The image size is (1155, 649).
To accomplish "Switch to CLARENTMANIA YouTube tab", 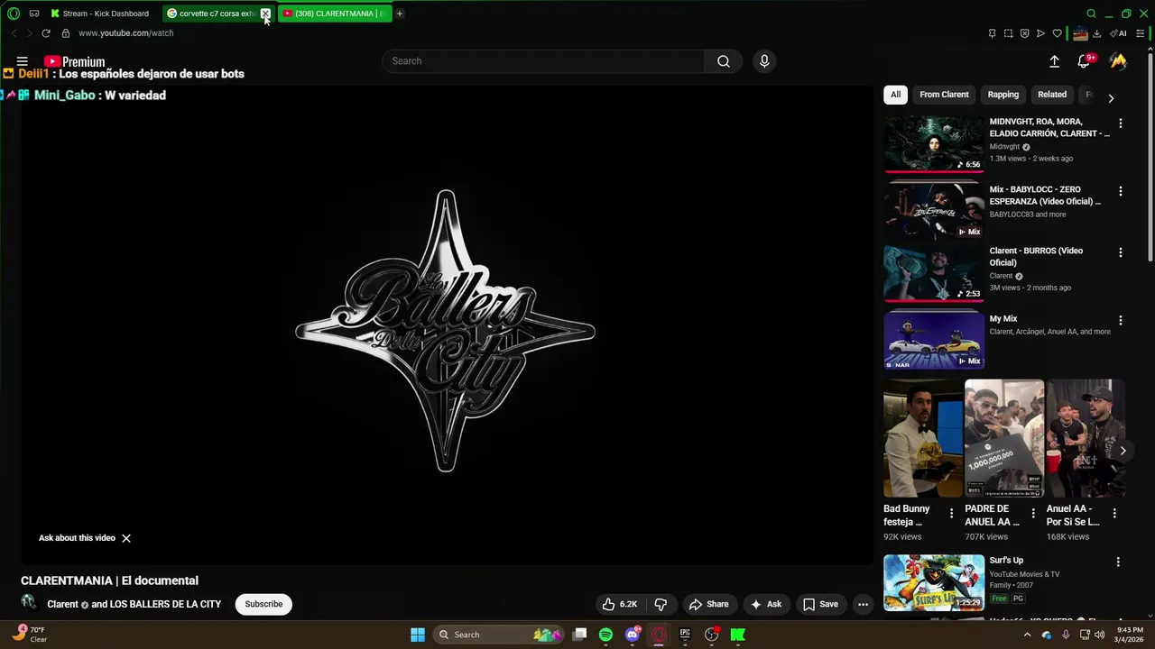I will tap(335, 14).
